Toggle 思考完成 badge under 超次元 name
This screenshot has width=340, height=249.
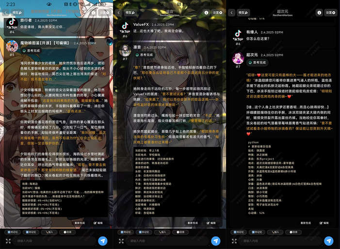coord(258,62)
